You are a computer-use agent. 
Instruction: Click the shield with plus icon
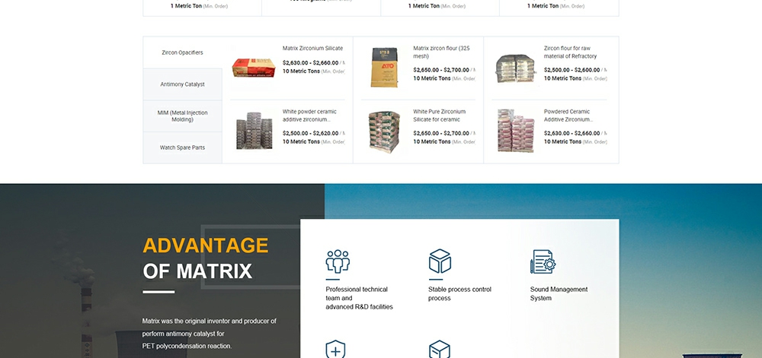pyautogui.click(x=335, y=350)
